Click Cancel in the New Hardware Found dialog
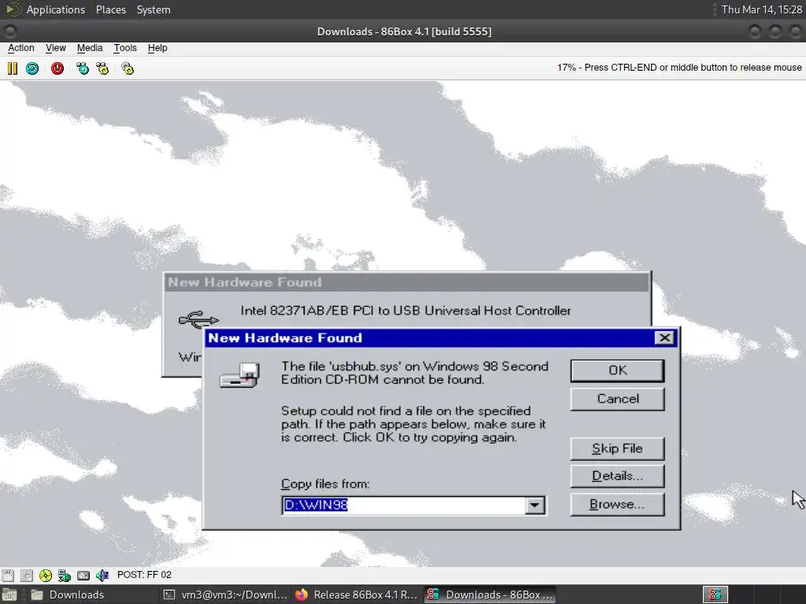The height and width of the screenshot is (604, 806). (617, 399)
